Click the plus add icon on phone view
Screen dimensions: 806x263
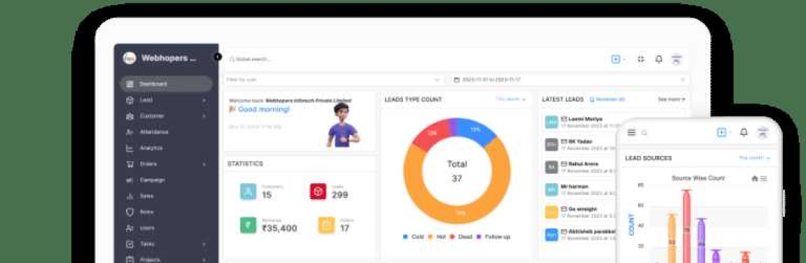721,132
